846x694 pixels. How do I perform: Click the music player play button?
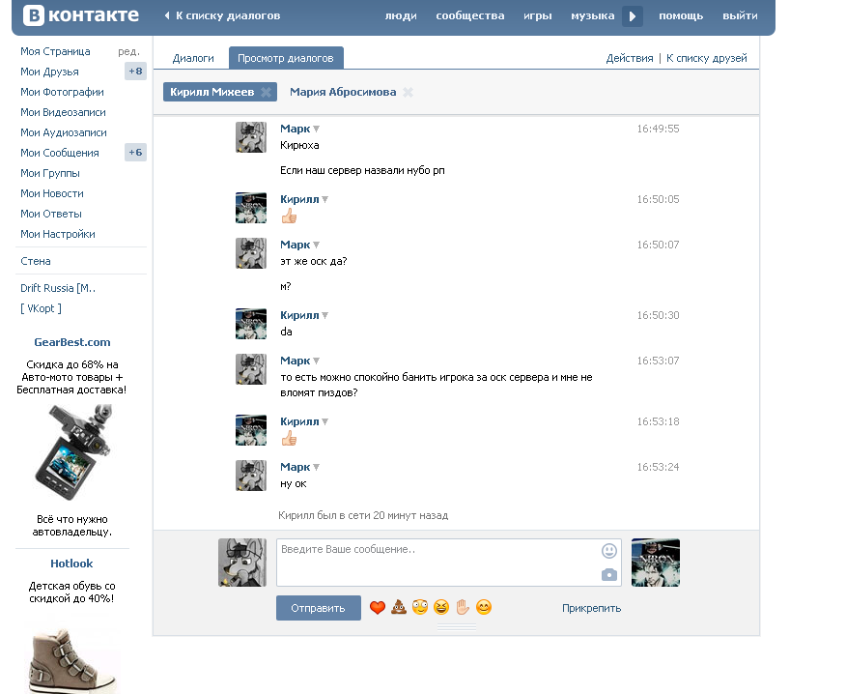coord(633,16)
